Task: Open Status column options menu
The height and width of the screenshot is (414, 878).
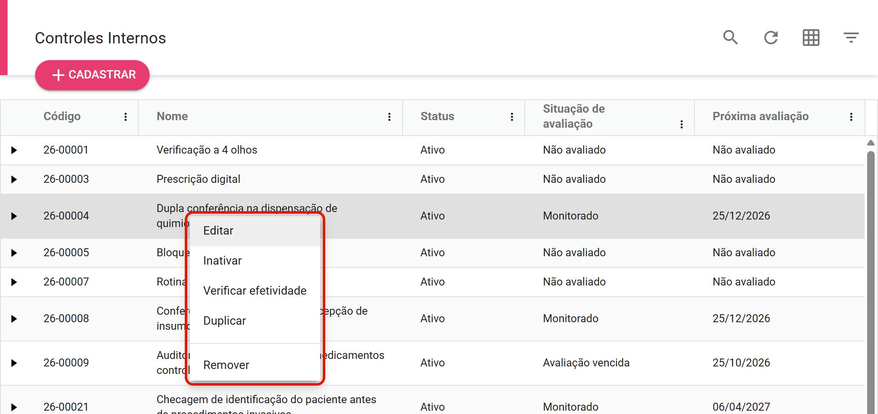Action: coord(512,117)
